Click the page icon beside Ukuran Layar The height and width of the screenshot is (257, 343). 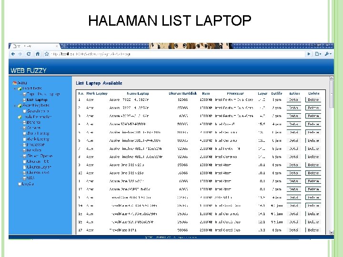coord(24,167)
